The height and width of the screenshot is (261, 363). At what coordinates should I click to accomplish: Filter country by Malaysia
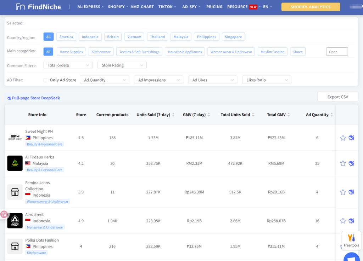(x=181, y=37)
